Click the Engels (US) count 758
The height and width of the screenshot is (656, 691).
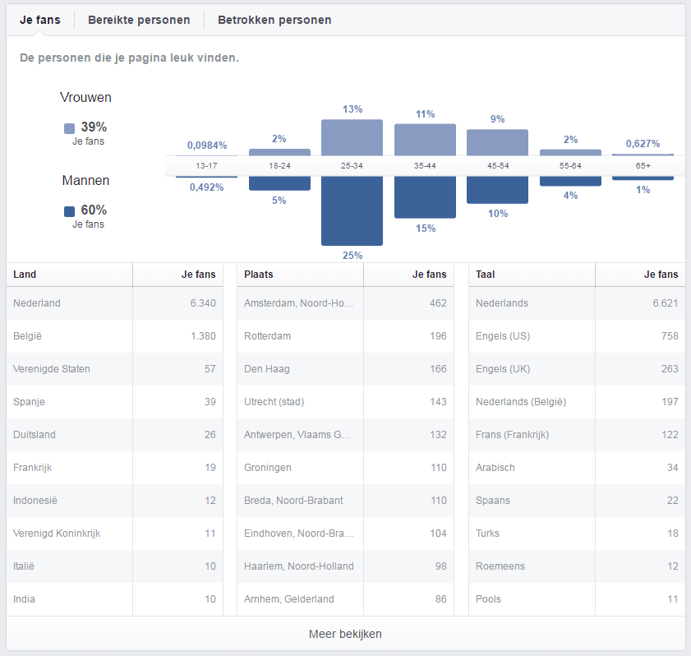click(671, 335)
